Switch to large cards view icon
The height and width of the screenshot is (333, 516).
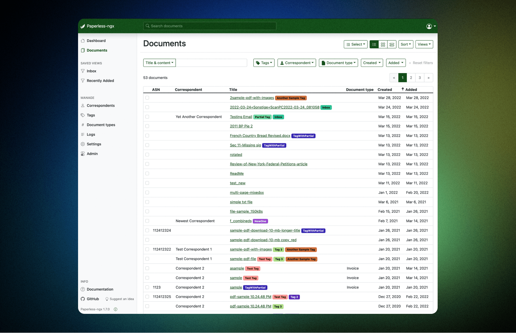click(x=392, y=44)
